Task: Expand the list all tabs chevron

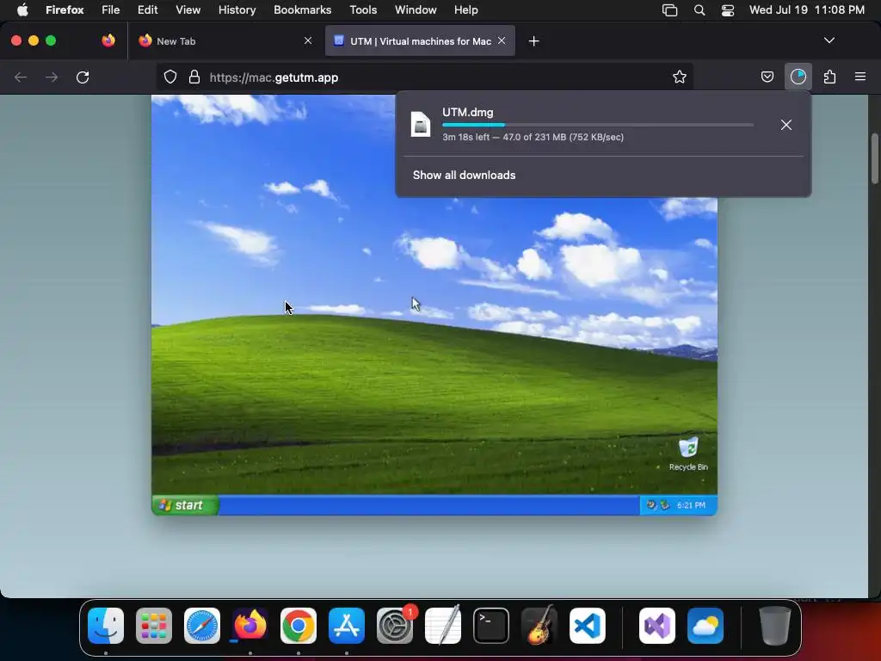Action: pyautogui.click(x=829, y=40)
